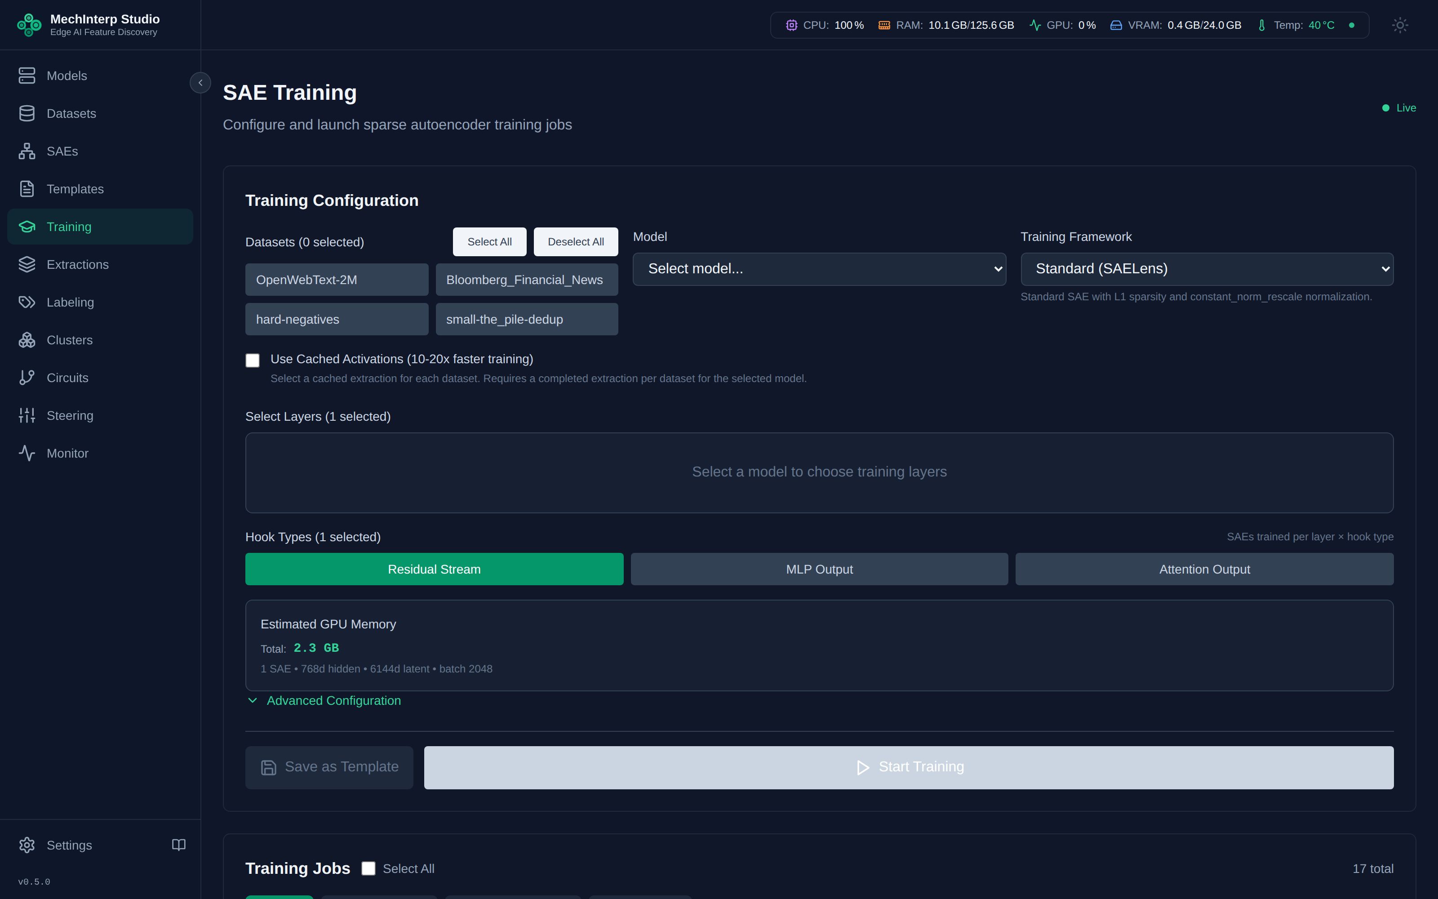Click the SAEs network icon
Viewport: 1438px width, 899px height.
click(x=27, y=151)
